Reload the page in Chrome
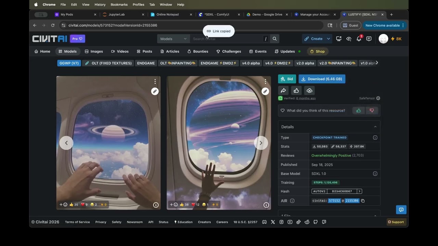Screen dimensions: 438x246 click(53, 25)
